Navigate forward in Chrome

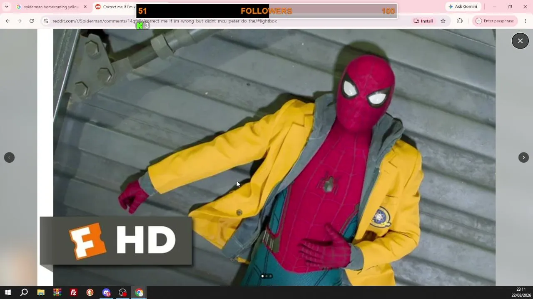pos(20,21)
